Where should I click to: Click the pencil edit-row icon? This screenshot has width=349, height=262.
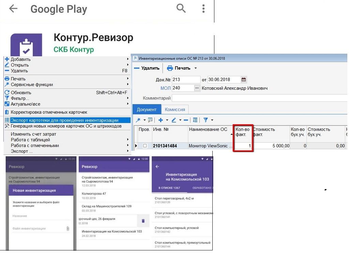[174, 120]
